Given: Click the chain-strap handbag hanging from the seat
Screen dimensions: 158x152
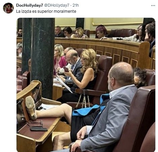Looking at the screenshot, I should tap(84, 101).
